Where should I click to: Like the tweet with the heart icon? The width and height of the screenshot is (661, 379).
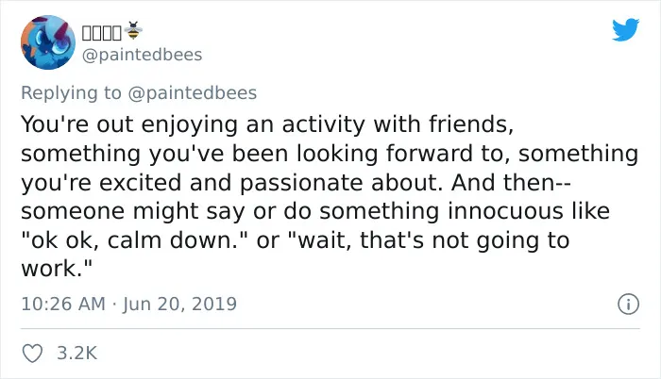[32, 353]
